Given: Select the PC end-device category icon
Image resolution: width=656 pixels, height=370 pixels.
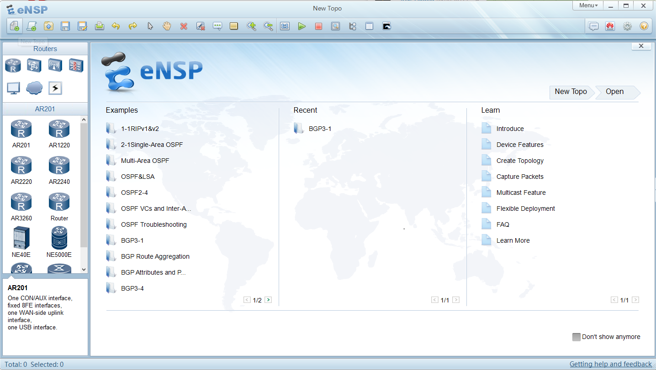Looking at the screenshot, I should 13,88.
